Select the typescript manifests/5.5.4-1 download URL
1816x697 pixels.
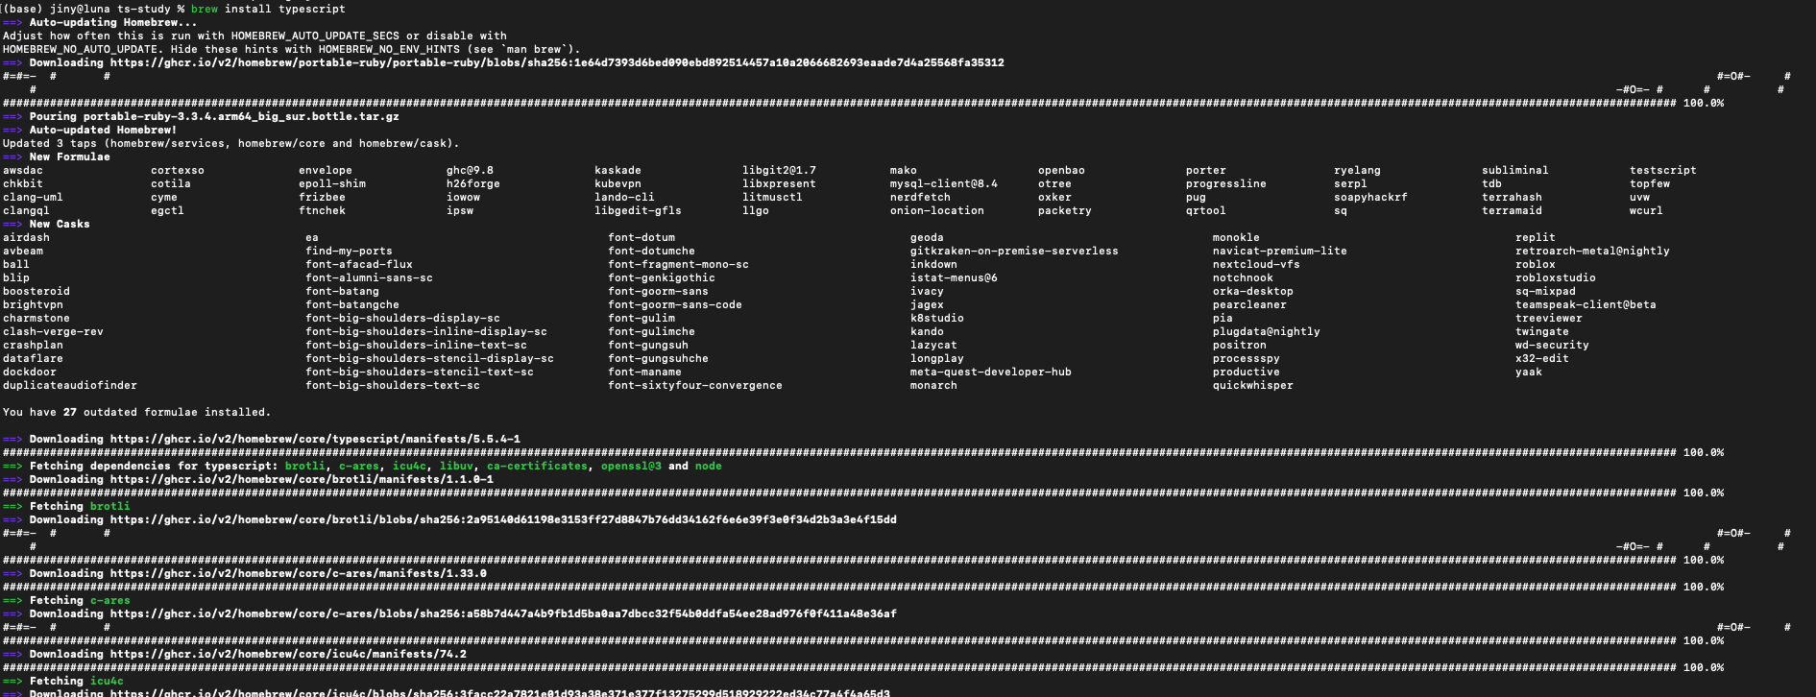pyautogui.click(x=315, y=439)
